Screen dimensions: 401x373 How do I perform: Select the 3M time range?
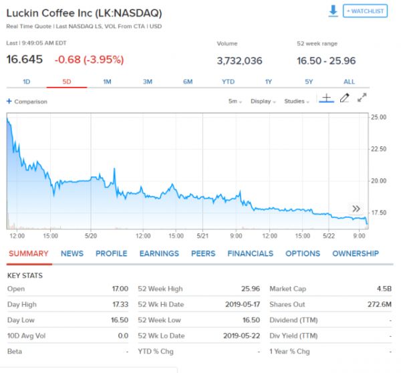coord(147,82)
